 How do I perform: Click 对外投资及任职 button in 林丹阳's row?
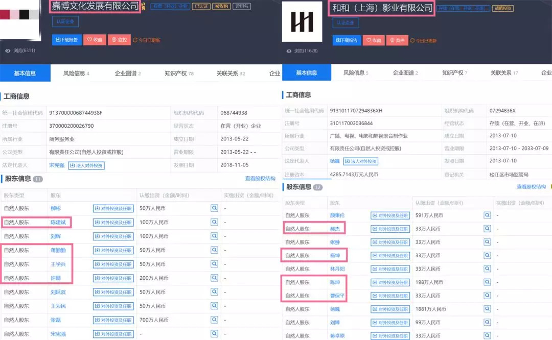390,269
